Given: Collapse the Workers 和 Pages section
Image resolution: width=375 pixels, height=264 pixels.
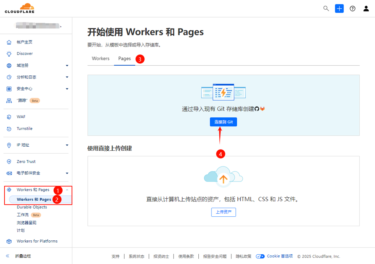Looking at the screenshot, I should pyautogui.click(x=67, y=190).
